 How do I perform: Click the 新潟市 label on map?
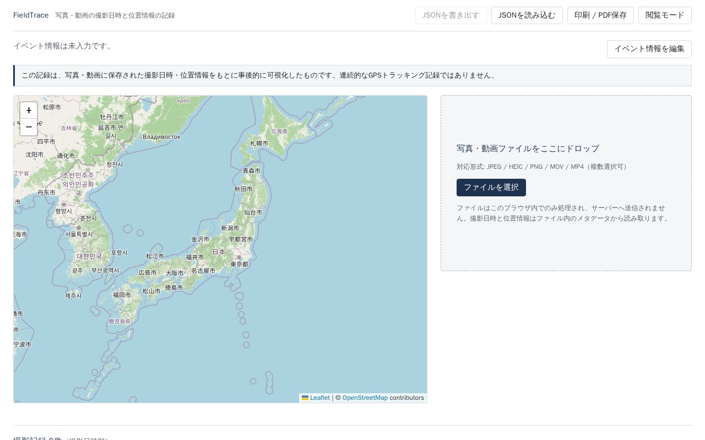(x=230, y=228)
